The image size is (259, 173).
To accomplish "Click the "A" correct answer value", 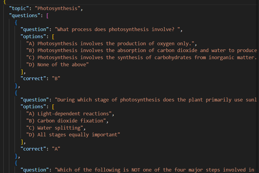I will pos(56,149).
